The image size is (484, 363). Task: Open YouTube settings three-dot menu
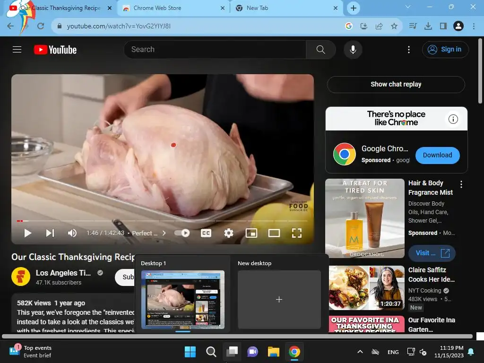tap(409, 50)
